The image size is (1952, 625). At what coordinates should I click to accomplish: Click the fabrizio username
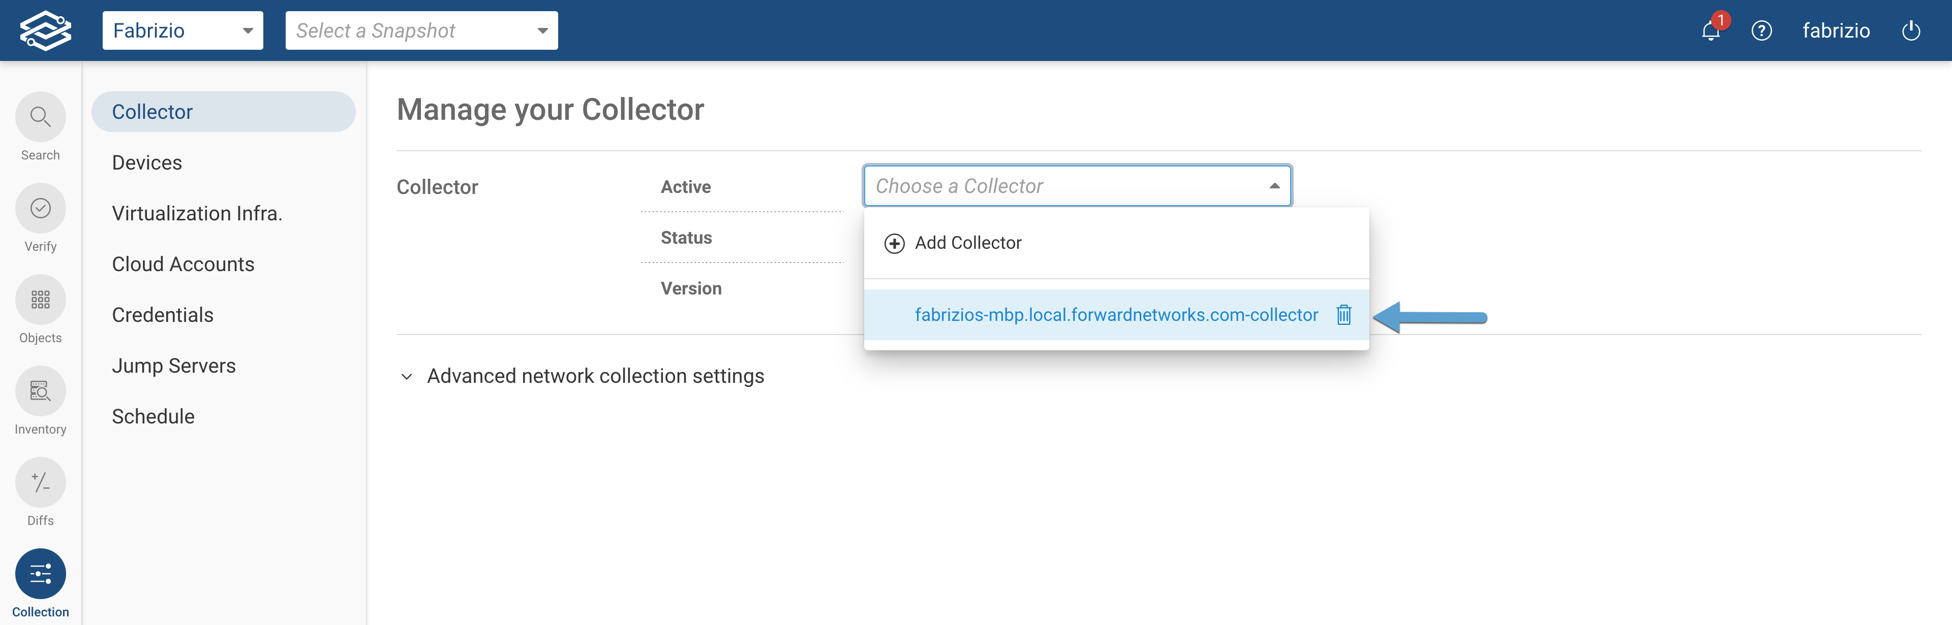click(1835, 31)
